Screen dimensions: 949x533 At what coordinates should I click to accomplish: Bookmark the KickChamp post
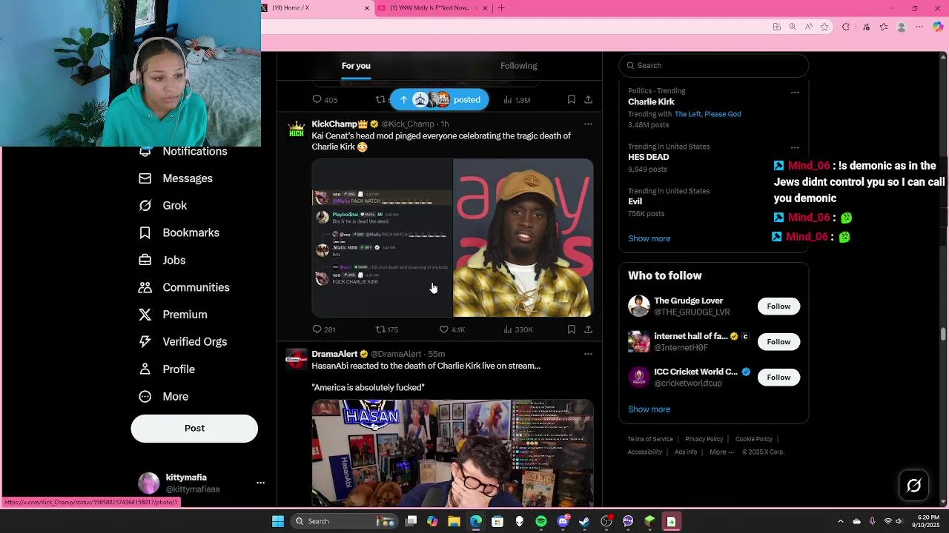(x=571, y=329)
